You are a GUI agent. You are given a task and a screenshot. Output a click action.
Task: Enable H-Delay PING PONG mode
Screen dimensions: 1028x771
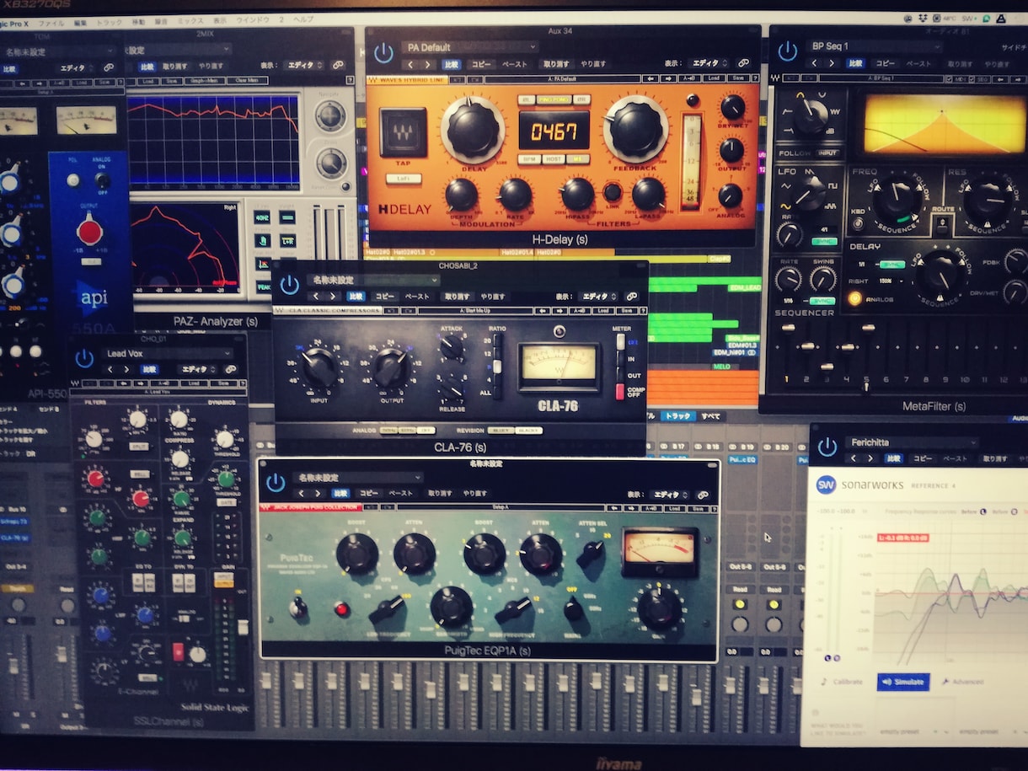pyautogui.click(x=556, y=99)
